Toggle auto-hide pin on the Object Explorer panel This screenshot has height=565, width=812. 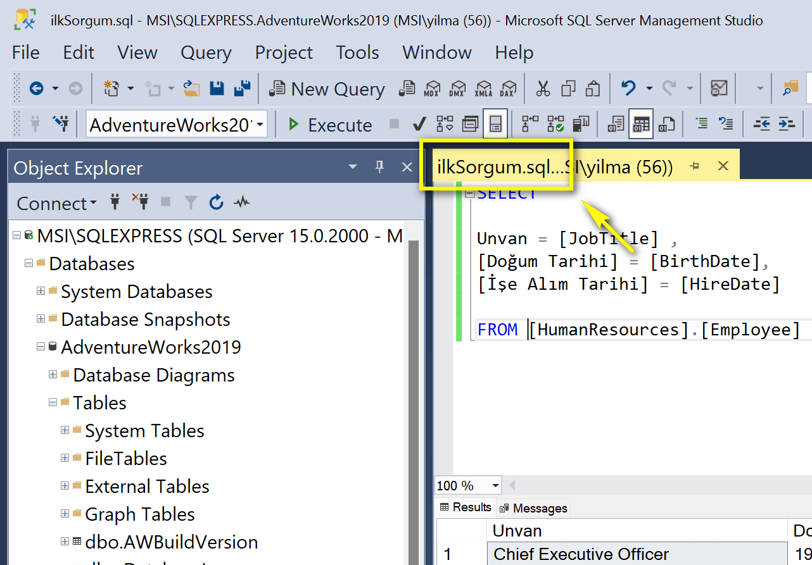click(x=380, y=166)
